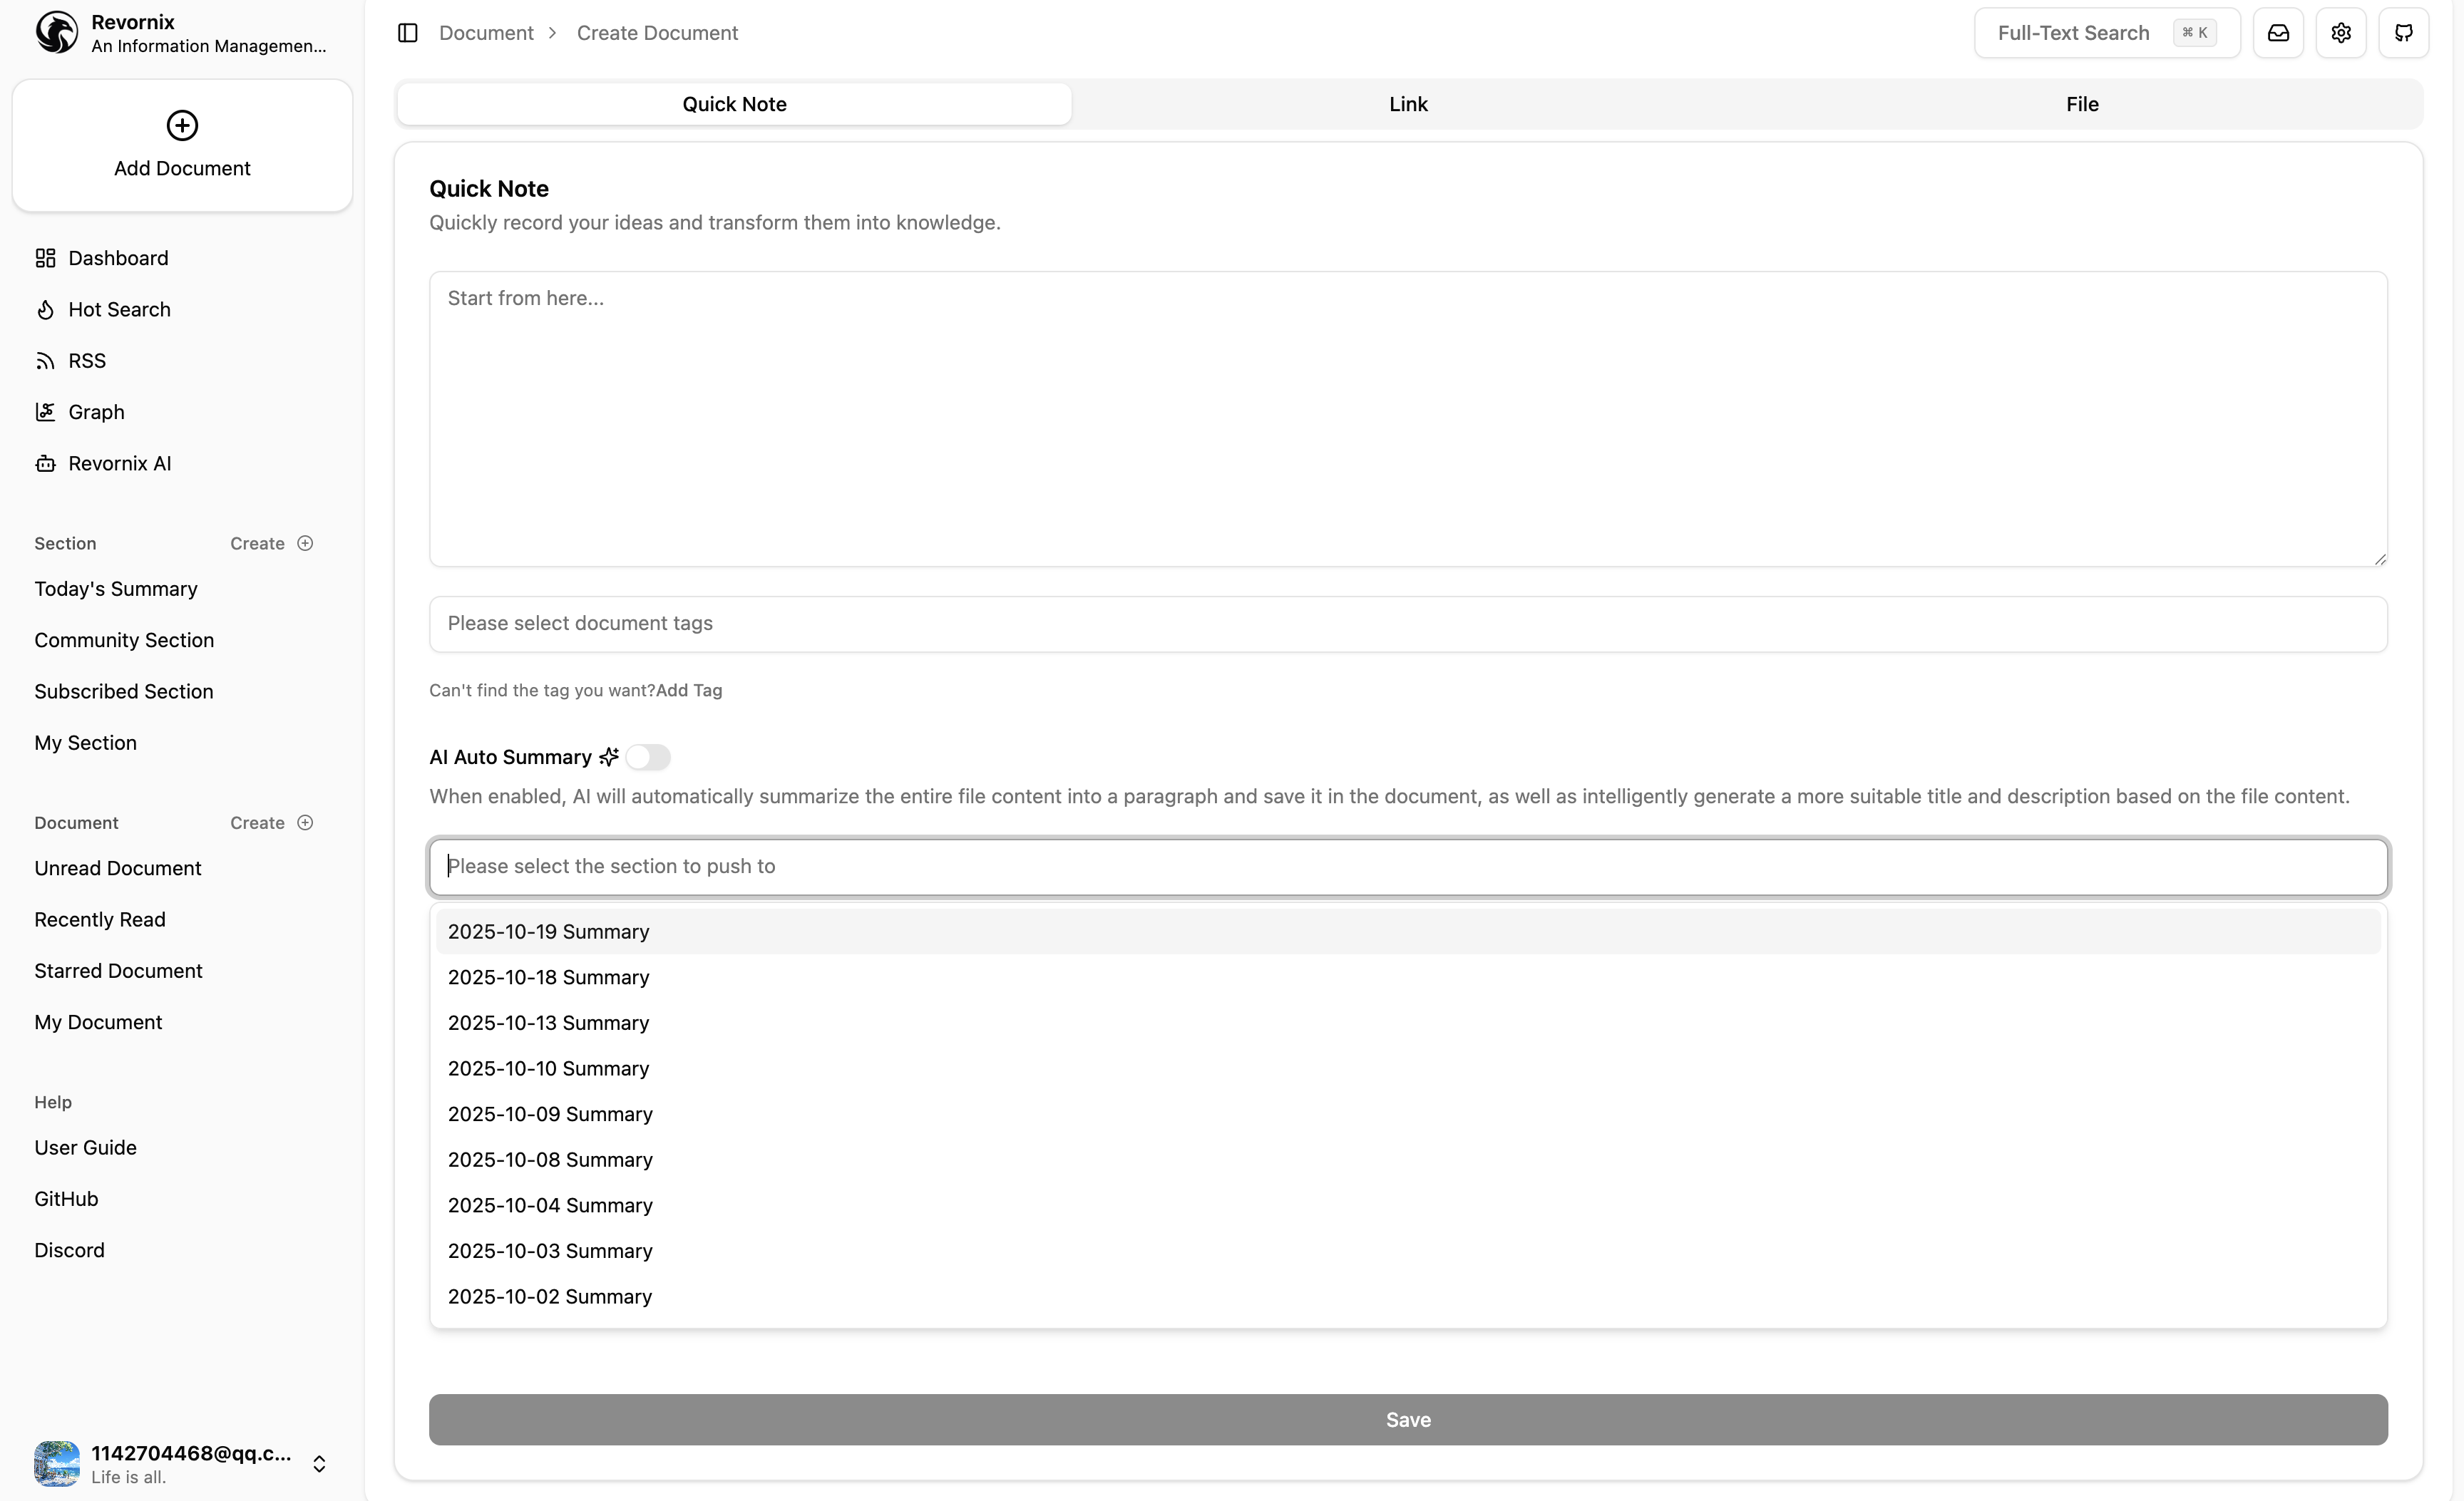Click the plus icon beside Section Create
Viewport: 2464px width, 1501px height.
coord(306,544)
